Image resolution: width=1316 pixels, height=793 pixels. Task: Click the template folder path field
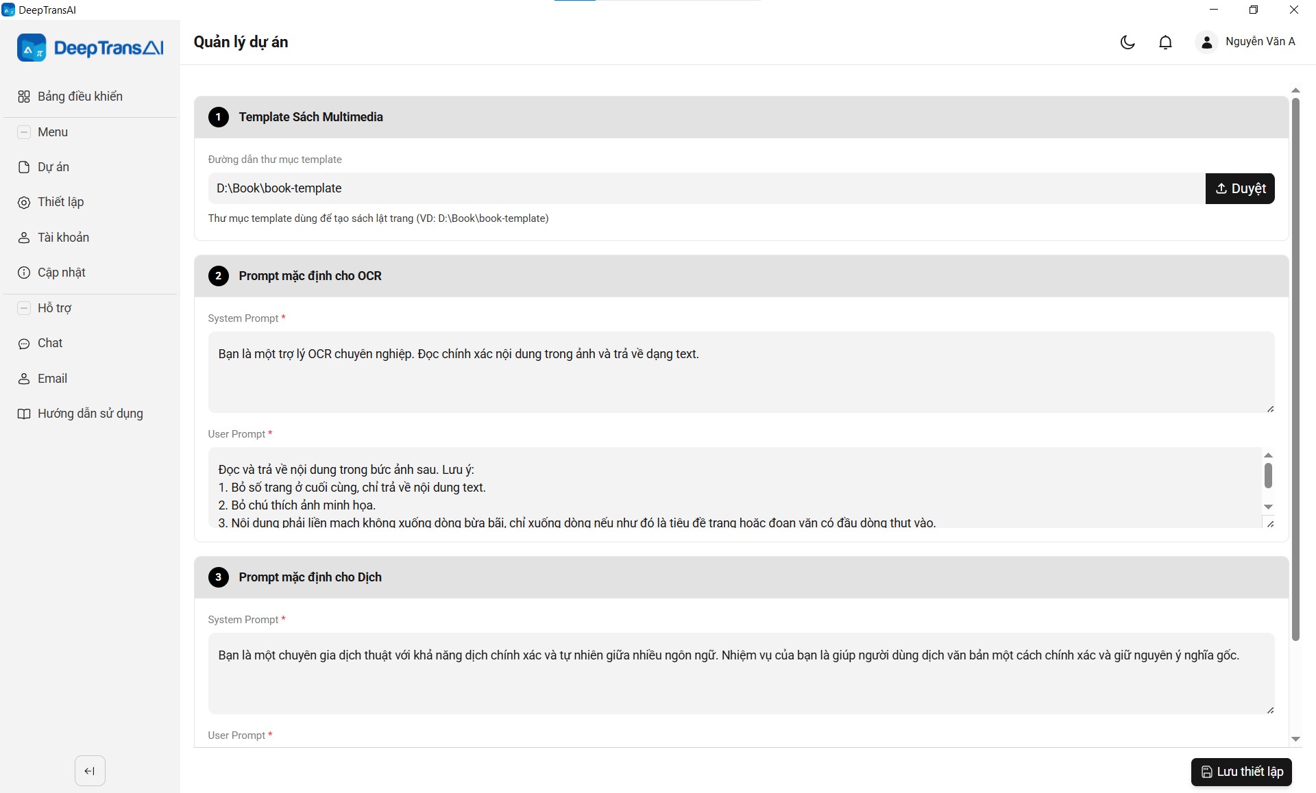pyautogui.click(x=707, y=188)
